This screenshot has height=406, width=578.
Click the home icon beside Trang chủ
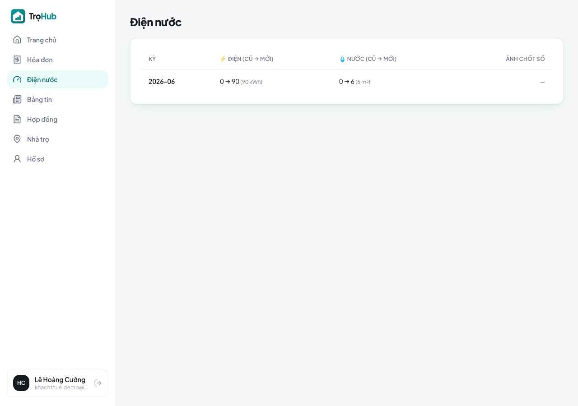click(x=17, y=40)
